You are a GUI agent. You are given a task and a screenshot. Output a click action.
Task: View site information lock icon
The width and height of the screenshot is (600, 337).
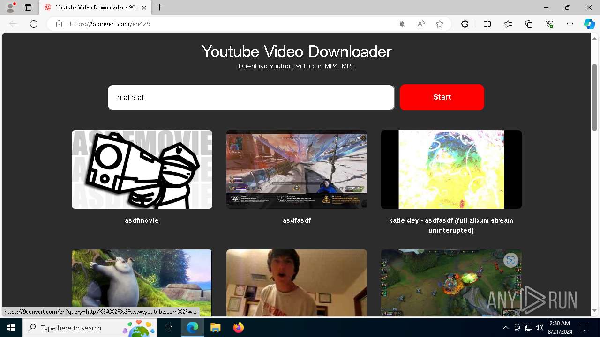pos(59,24)
